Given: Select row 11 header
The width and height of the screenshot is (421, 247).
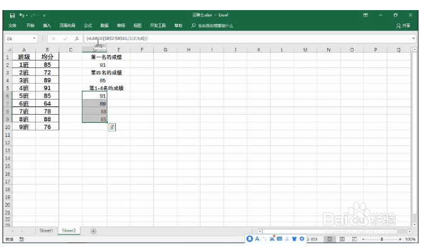Looking at the screenshot, I should tap(8, 135).
